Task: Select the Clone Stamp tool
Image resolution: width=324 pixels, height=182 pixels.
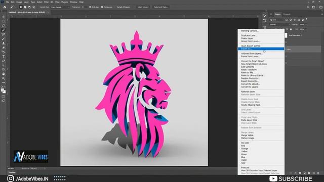Action: [4, 43]
